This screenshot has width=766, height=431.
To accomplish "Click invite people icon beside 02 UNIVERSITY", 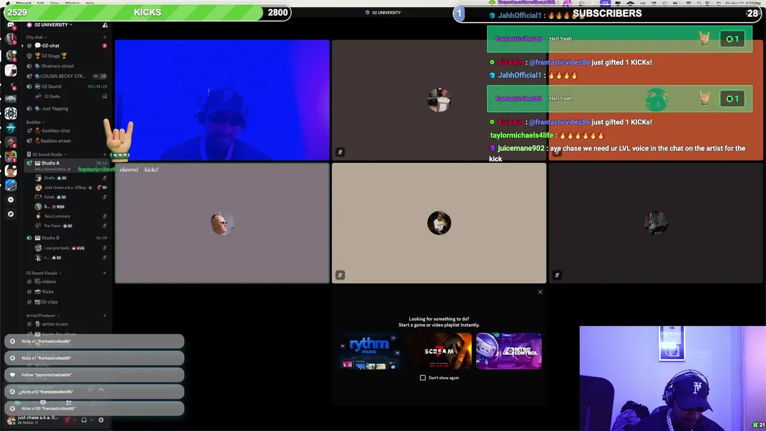I will tap(105, 25).
